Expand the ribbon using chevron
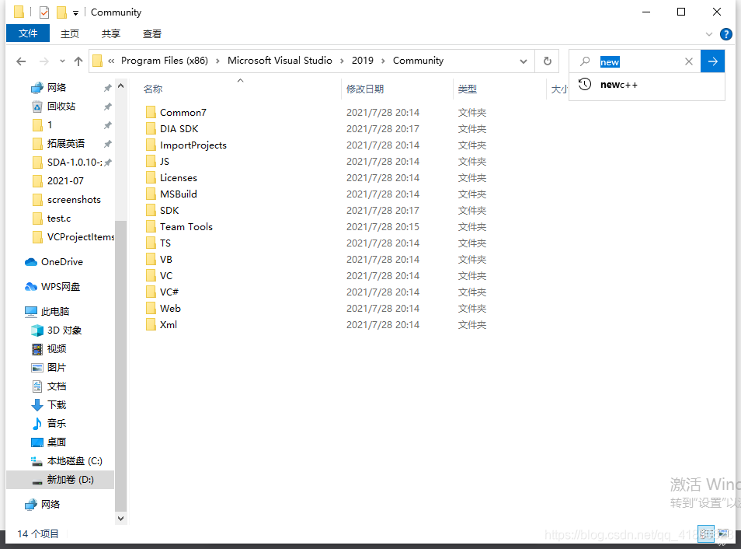Screen dimensions: 741x549 (709, 34)
